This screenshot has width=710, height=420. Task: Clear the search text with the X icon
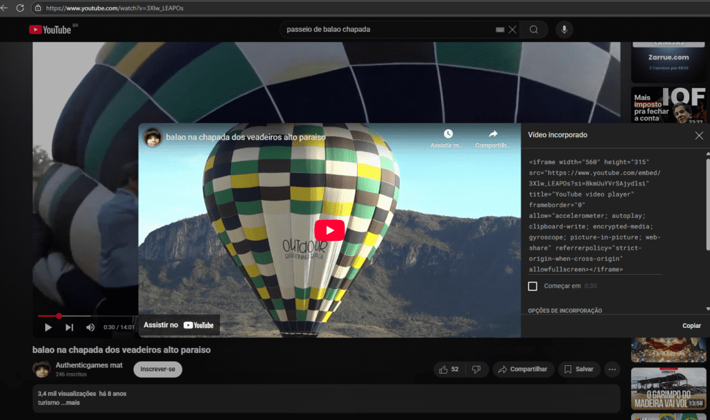pos(512,29)
